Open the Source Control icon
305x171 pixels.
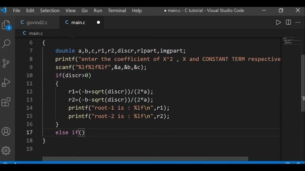pos(6,63)
